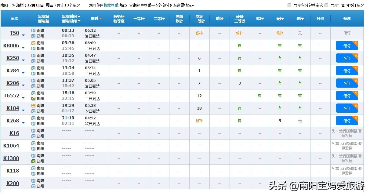Expand the T50 train details arrow

[x=23, y=35]
